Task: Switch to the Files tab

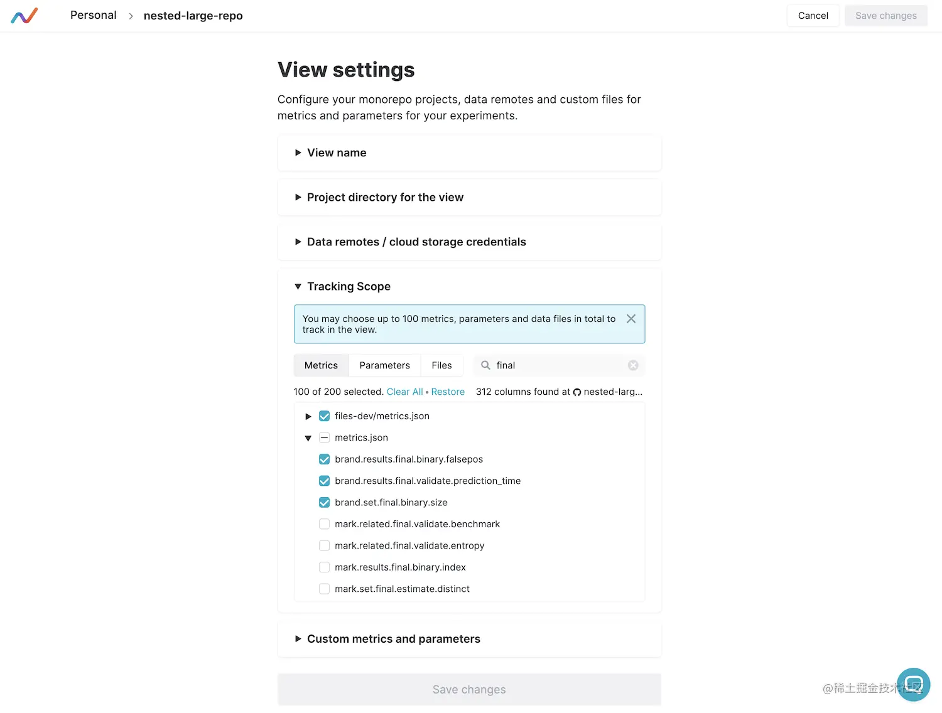Action: [441, 365]
